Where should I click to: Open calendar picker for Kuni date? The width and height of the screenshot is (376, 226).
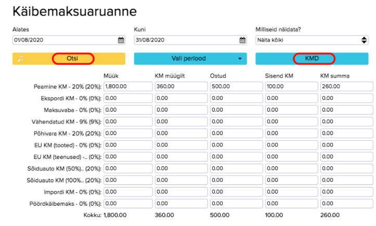click(242, 40)
